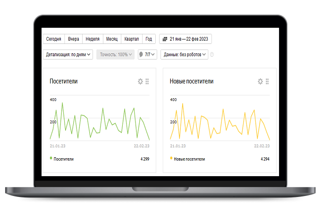Viewport: 321px width, 204px height.
Task: Open settings gear of Посетители widget
Action: [140, 81]
